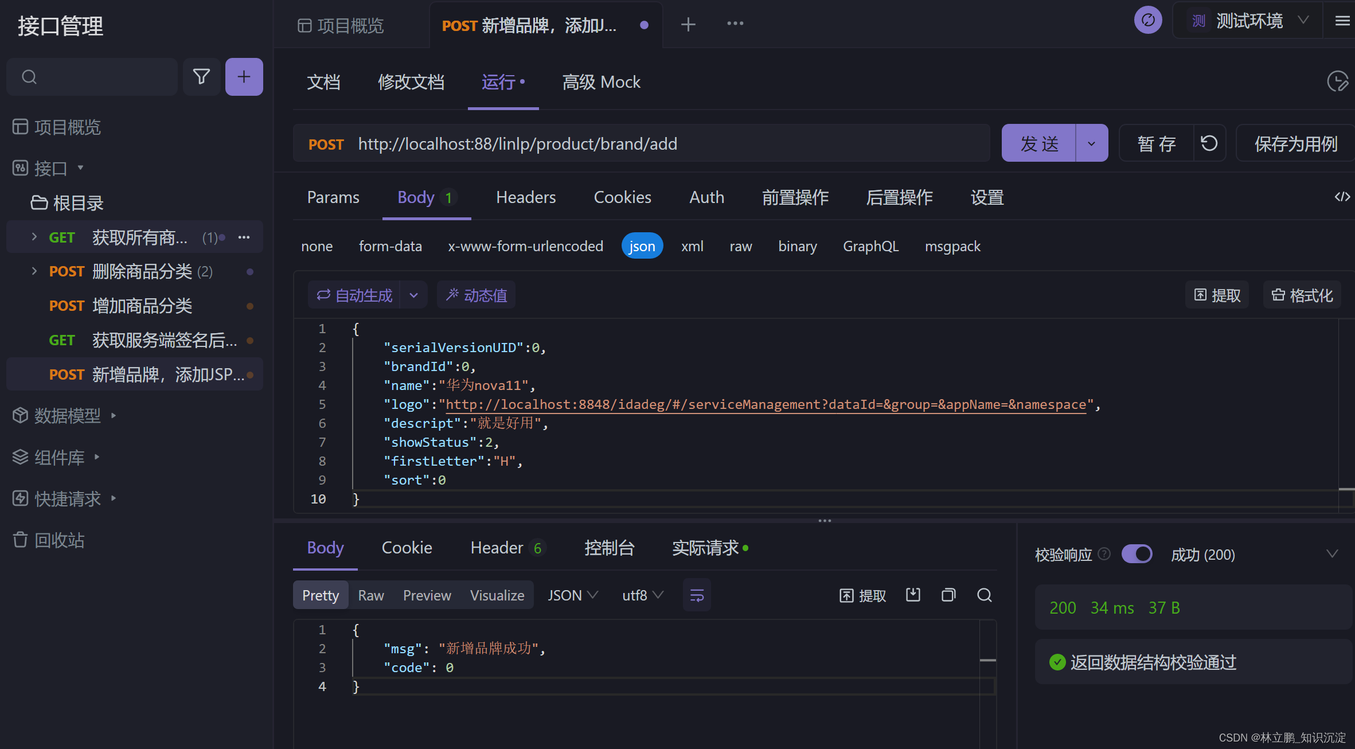Open the 控制台 console tab
Viewport: 1355px width, 749px height.
(609, 548)
